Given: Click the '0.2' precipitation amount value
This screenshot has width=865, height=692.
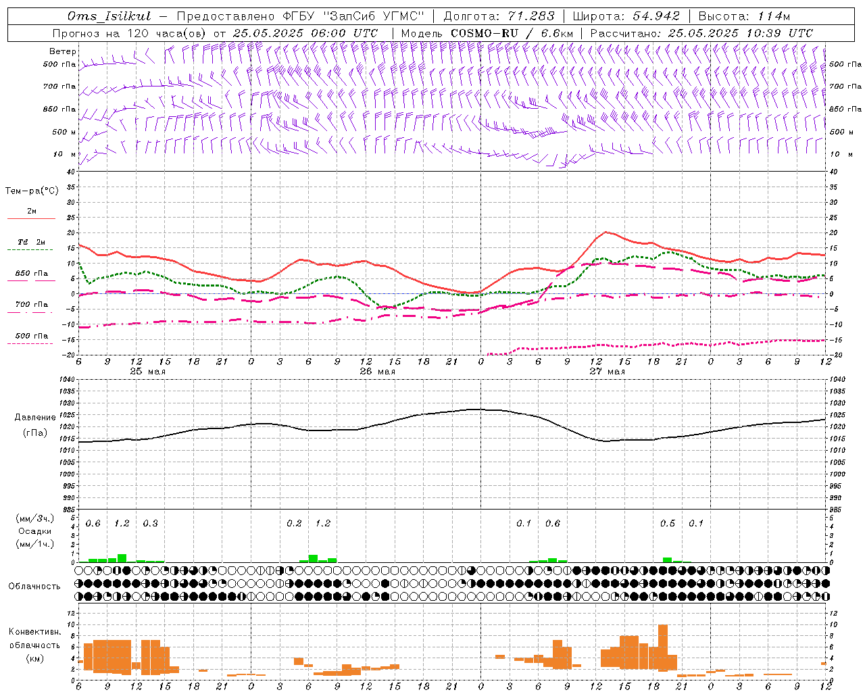Looking at the screenshot, I should point(294,524).
